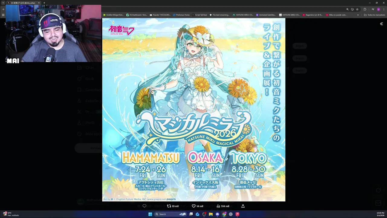Like the post showing 14 mil likes

[x=197, y=206]
